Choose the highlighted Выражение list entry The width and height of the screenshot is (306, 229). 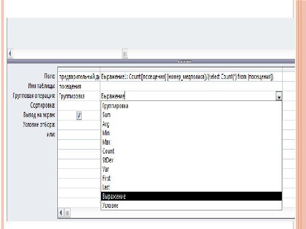coord(191,196)
